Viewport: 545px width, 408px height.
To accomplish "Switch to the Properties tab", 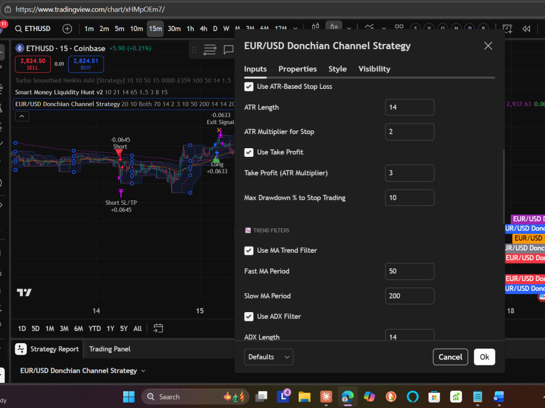I will [298, 69].
